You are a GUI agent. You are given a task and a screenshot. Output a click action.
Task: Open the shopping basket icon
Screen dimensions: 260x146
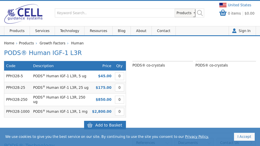pyautogui.click(x=223, y=13)
